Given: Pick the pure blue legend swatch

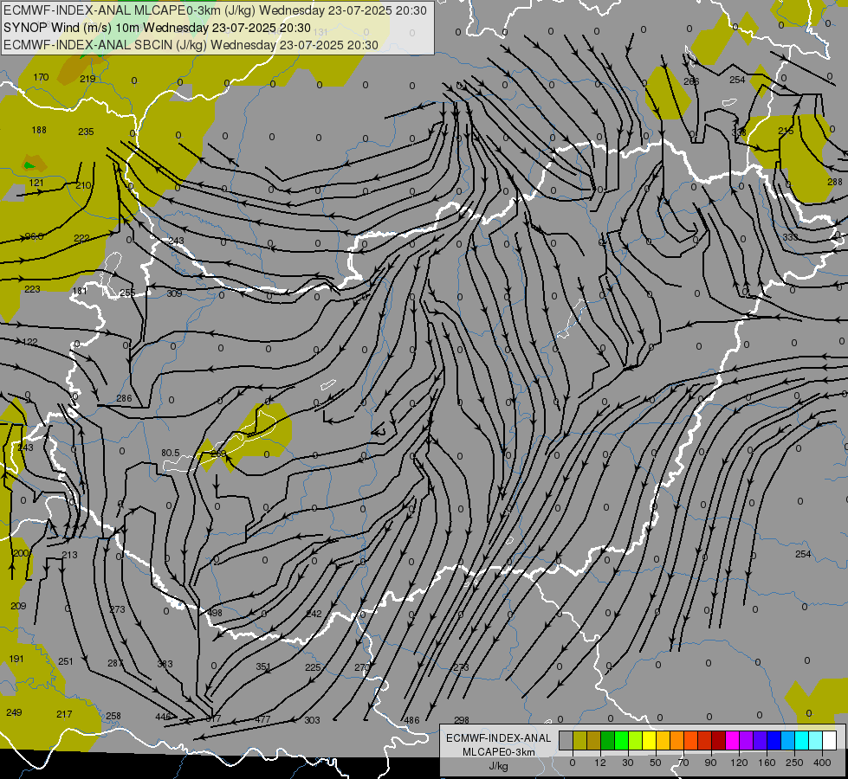Looking at the screenshot, I should (x=774, y=741).
